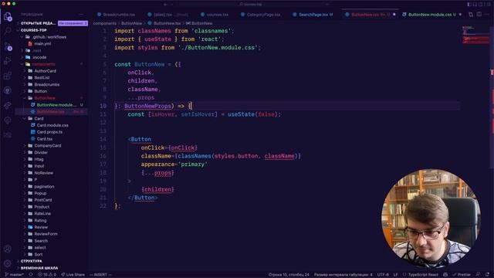The image size is (494, 278).
Task: Expand the AuthorCard folder
Action: 45,71
